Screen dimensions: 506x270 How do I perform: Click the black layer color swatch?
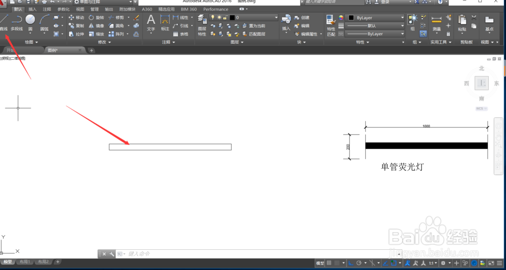232,17
